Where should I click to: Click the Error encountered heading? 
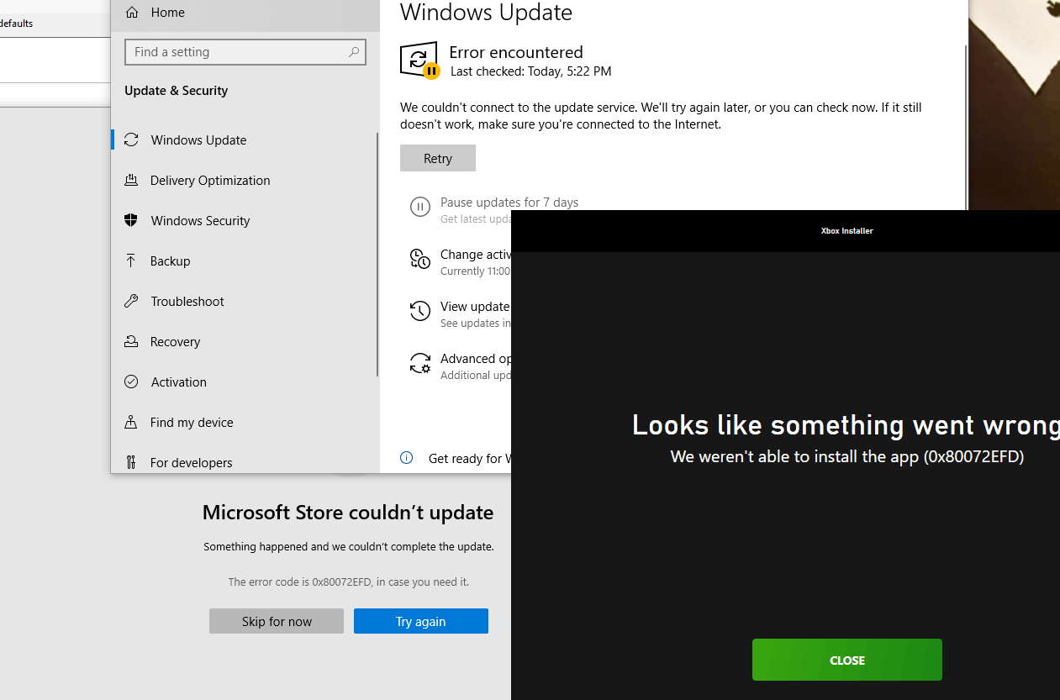click(516, 52)
